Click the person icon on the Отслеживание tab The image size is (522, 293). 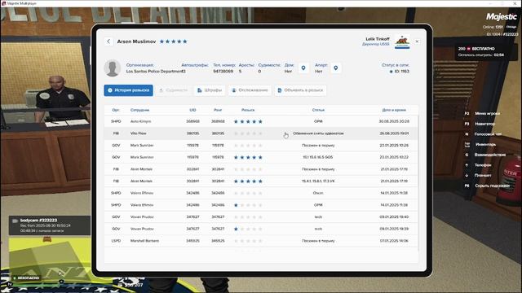234,90
